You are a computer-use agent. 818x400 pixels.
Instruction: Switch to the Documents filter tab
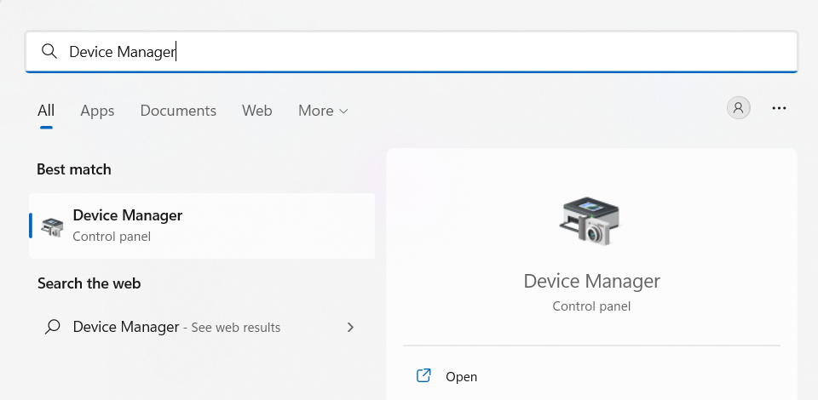(x=178, y=111)
